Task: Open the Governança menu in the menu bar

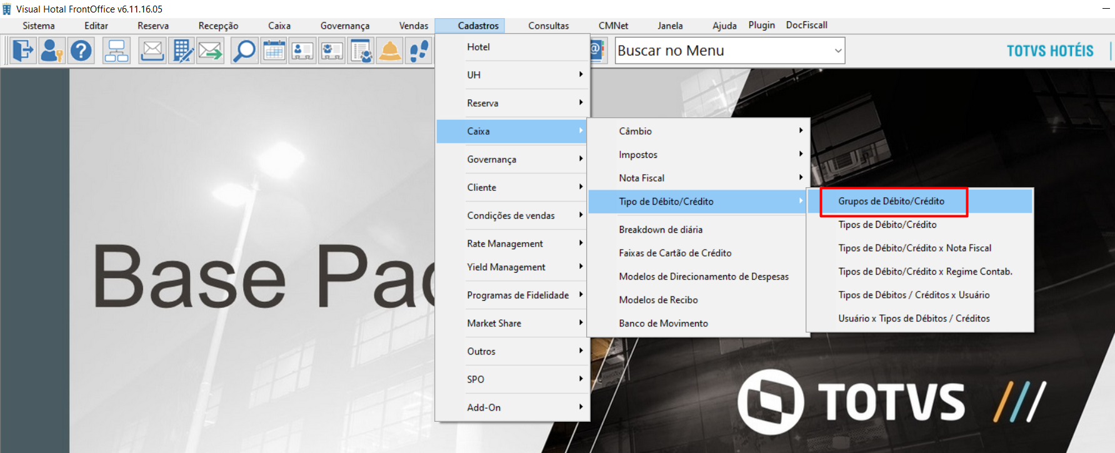Action: click(345, 26)
